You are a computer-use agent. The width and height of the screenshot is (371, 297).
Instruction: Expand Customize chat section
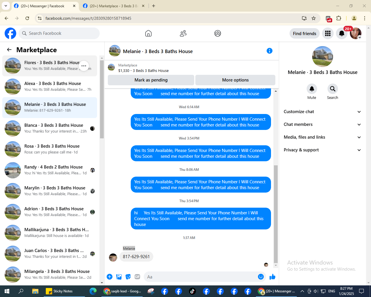pyautogui.click(x=323, y=112)
